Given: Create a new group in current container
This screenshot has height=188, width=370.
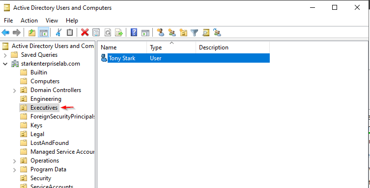Looking at the screenshot, I should pos(172,32).
